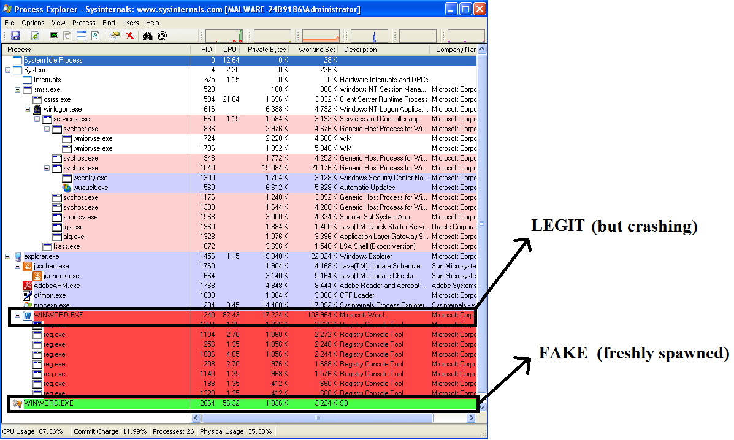Sort by the CPU column header
The height and width of the screenshot is (440, 734).
[x=229, y=50]
